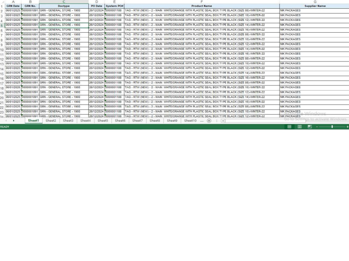Click the zoom out minus button
Image resolution: width=349 pixels, height=261 pixels.
pos(317,127)
